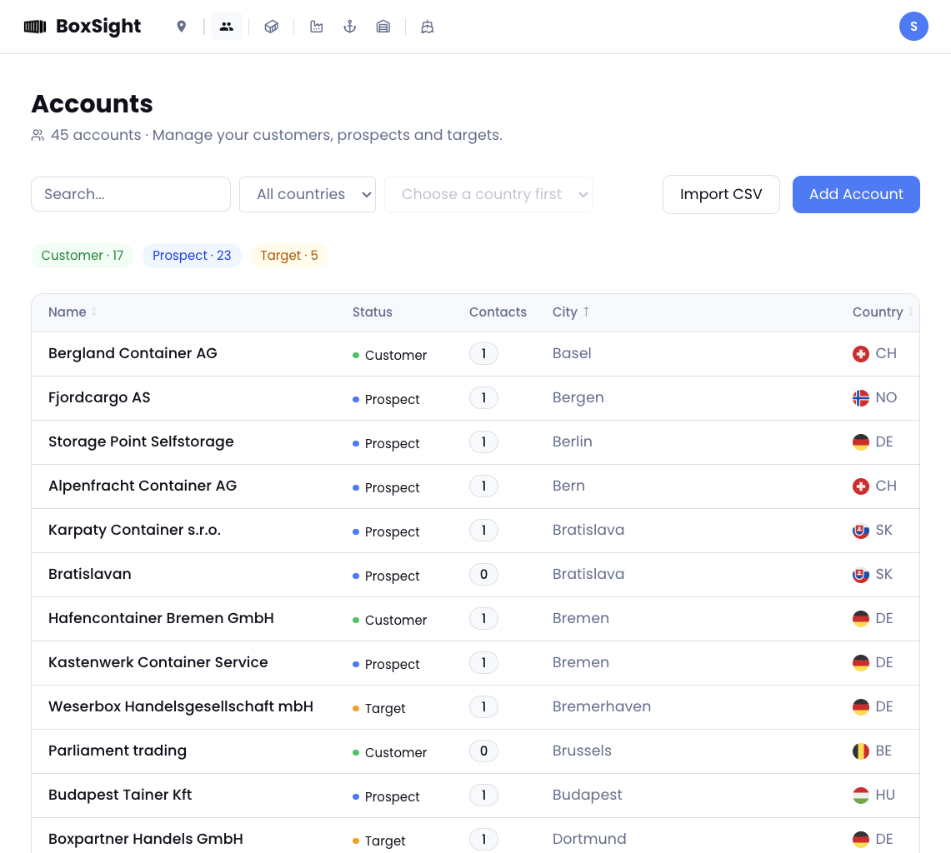Click German flag in Hafencontainer Bremen row
This screenshot has height=853, width=951.
861,619
